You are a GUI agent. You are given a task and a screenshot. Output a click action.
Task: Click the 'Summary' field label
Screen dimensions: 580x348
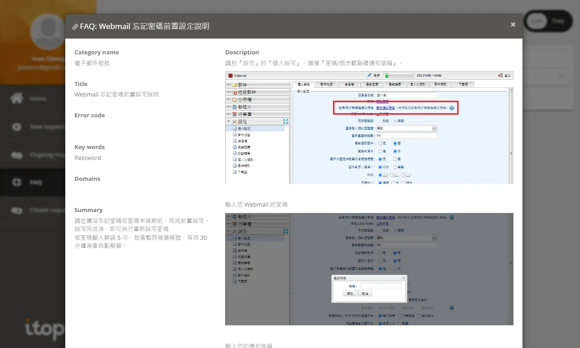pyautogui.click(x=88, y=210)
